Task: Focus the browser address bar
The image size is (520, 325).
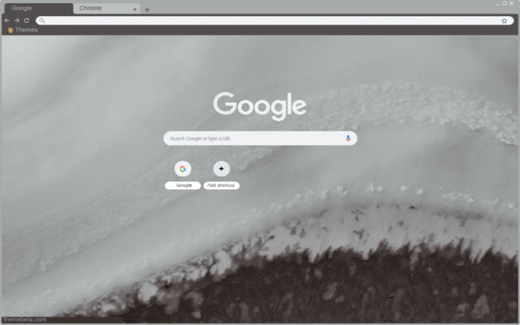Action: 275,20
